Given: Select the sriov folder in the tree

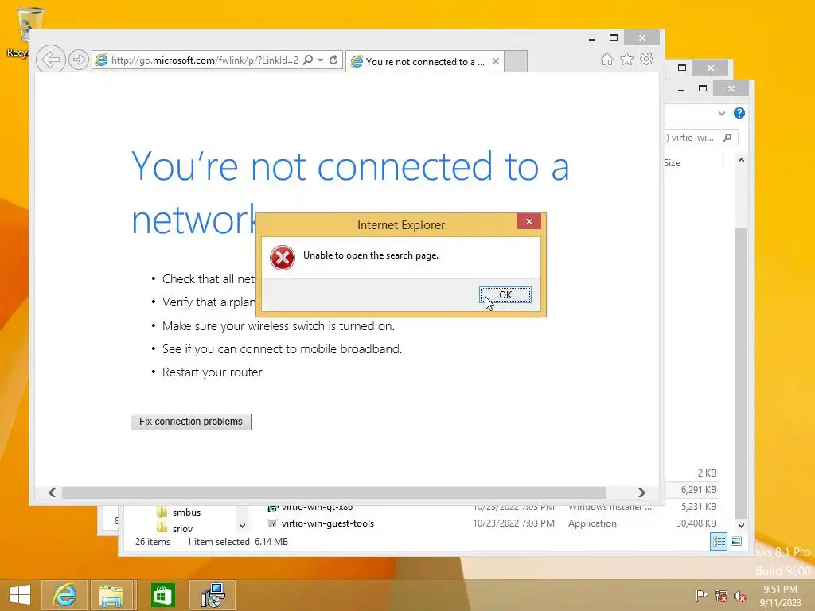Looking at the screenshot, I should pyautogui.click(x=182, y=529).
